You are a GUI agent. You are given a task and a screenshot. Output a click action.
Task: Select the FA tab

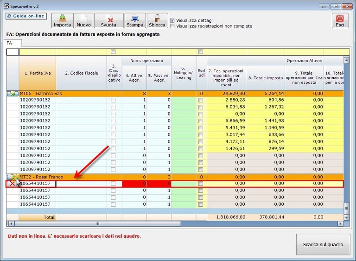click(x=13, y=43)
